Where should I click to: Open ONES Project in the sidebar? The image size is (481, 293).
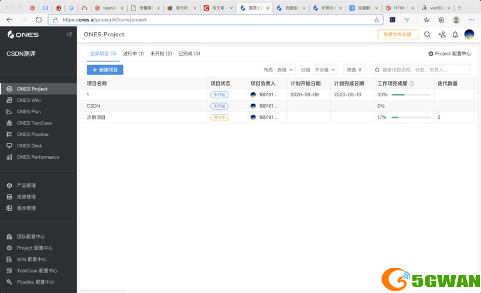pyautogui.click(x=38, y=89)
